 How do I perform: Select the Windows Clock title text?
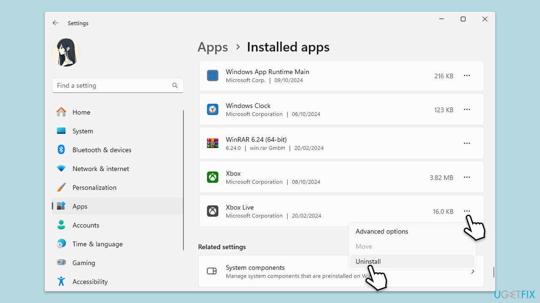[x=248, y=106]
